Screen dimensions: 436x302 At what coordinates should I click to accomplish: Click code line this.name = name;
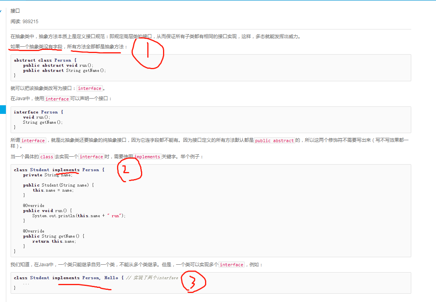click(x=53, y=190)
